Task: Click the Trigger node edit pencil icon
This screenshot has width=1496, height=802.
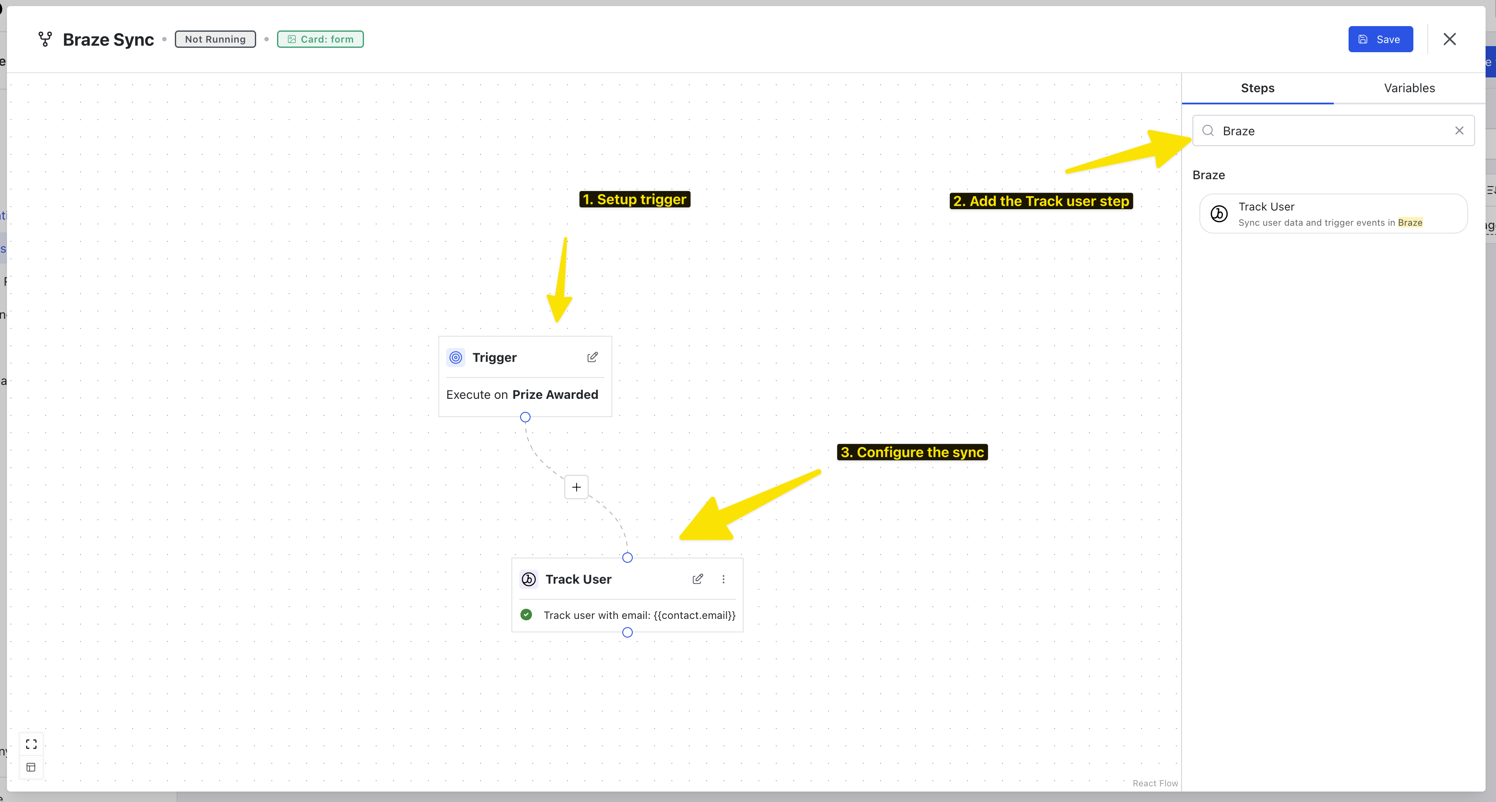Action: [592, 357]
